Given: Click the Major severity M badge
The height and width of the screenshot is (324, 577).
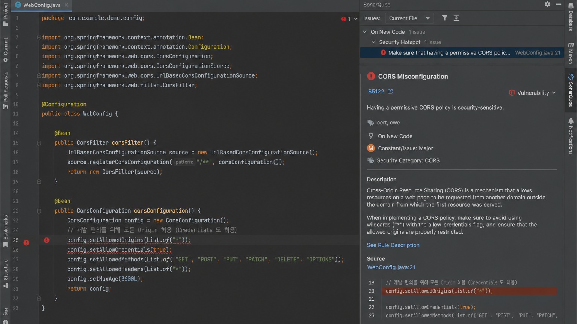Looking at the screenshot, I should pyautogui.click(x=371, y=148).
